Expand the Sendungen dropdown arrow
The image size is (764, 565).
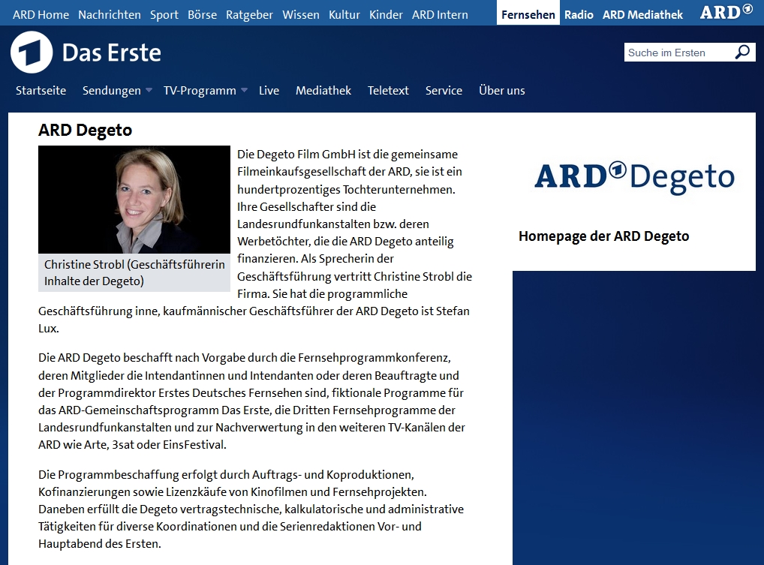pos(149,90)
